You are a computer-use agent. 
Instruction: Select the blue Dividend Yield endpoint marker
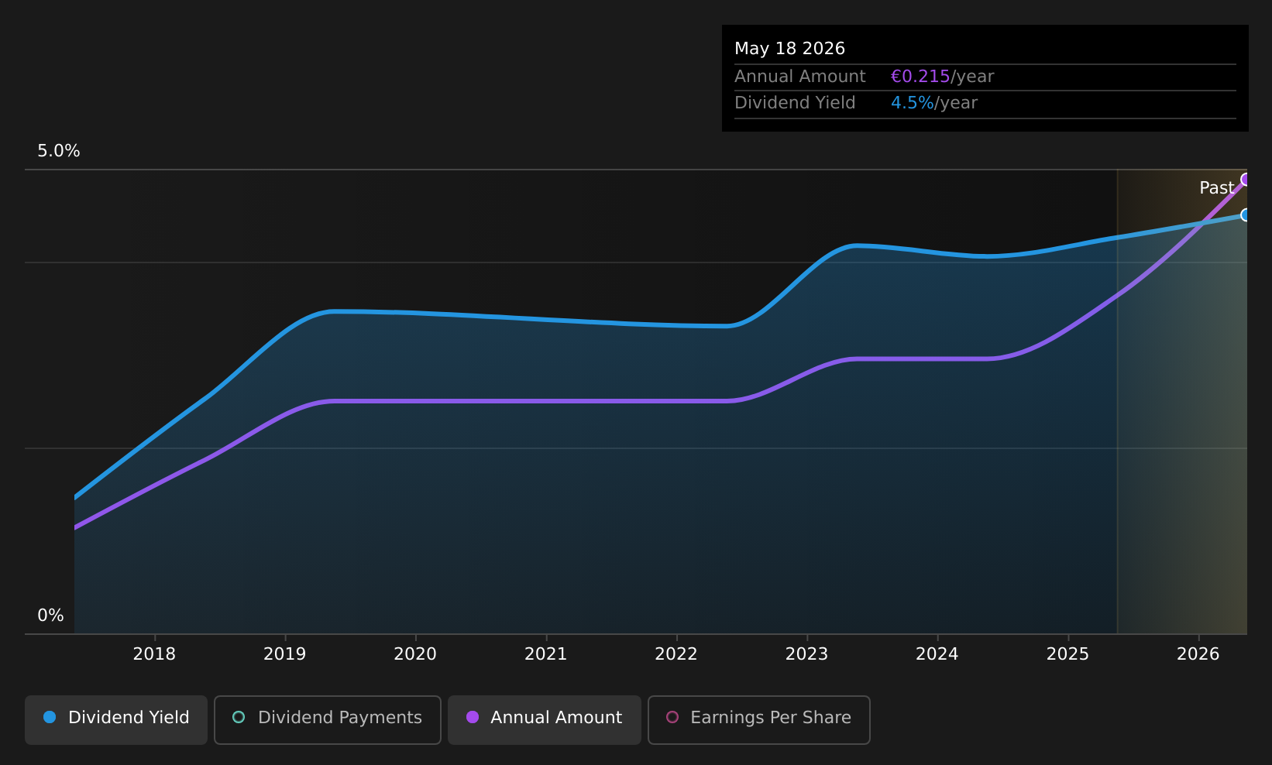[1246, 215]
